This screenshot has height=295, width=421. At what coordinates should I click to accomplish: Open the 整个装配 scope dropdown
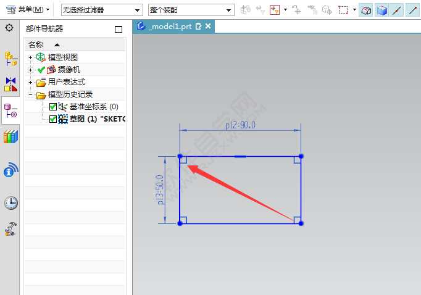click(x=191, y=10)
